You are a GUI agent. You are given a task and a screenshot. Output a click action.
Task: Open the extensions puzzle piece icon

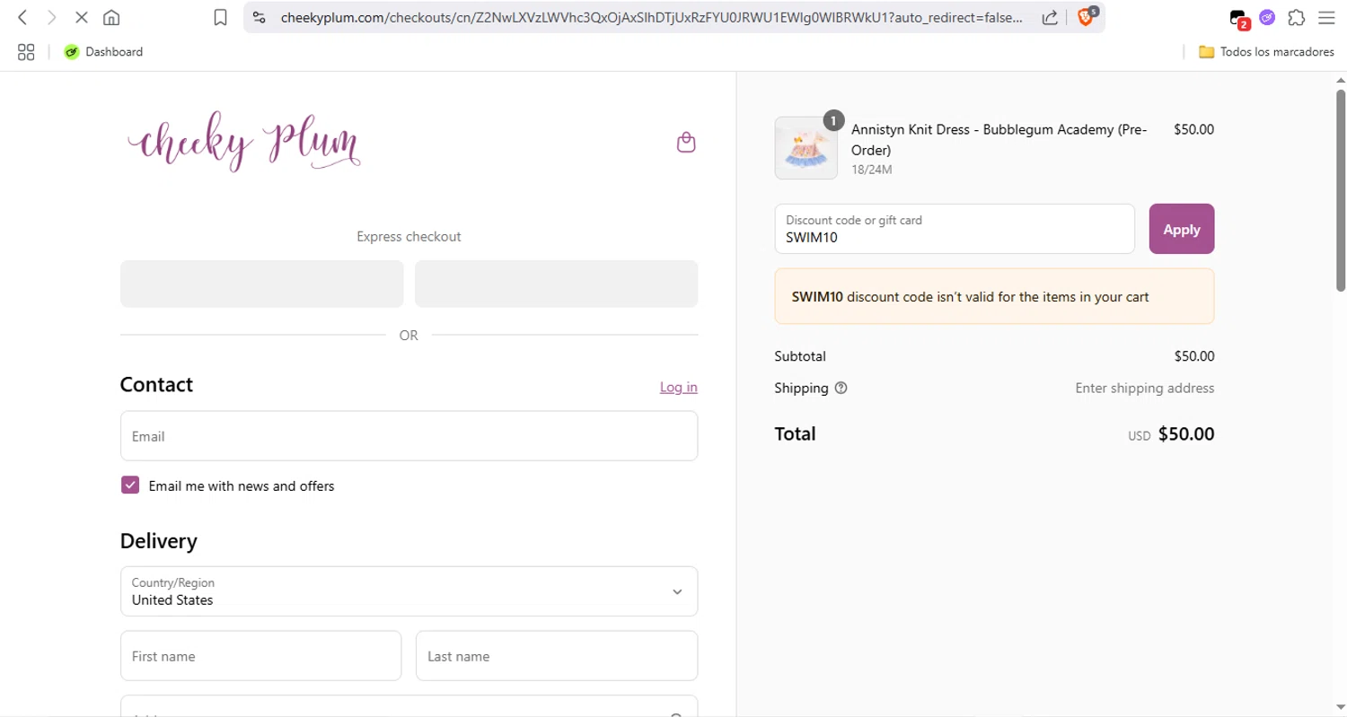tap(1296, 17)
